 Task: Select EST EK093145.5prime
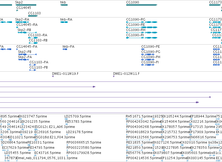(x=201, y=158)
